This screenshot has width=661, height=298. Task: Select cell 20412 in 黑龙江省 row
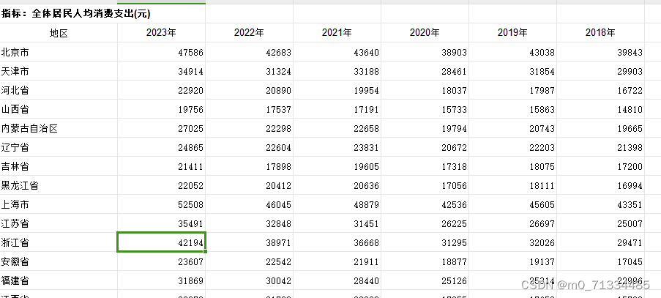tap(249, 185)
